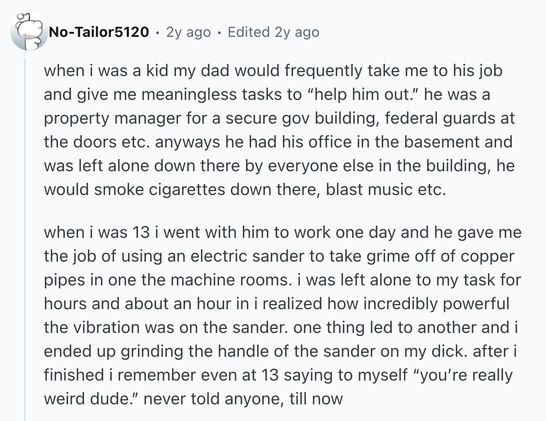Click the first paragraph starting "when i was a kid"

pyautogui.click(x=279, y=130)
